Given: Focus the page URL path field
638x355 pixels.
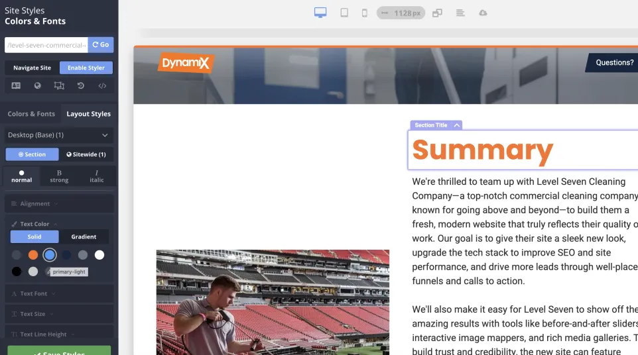Looking at the screenshot, I should pos(46,45).
